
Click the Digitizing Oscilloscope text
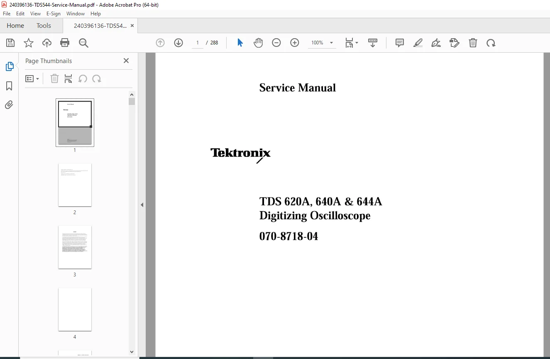click(315, 215)
